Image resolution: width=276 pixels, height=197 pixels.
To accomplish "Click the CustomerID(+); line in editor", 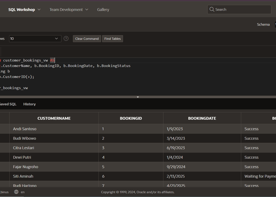I will click(17, 77).
